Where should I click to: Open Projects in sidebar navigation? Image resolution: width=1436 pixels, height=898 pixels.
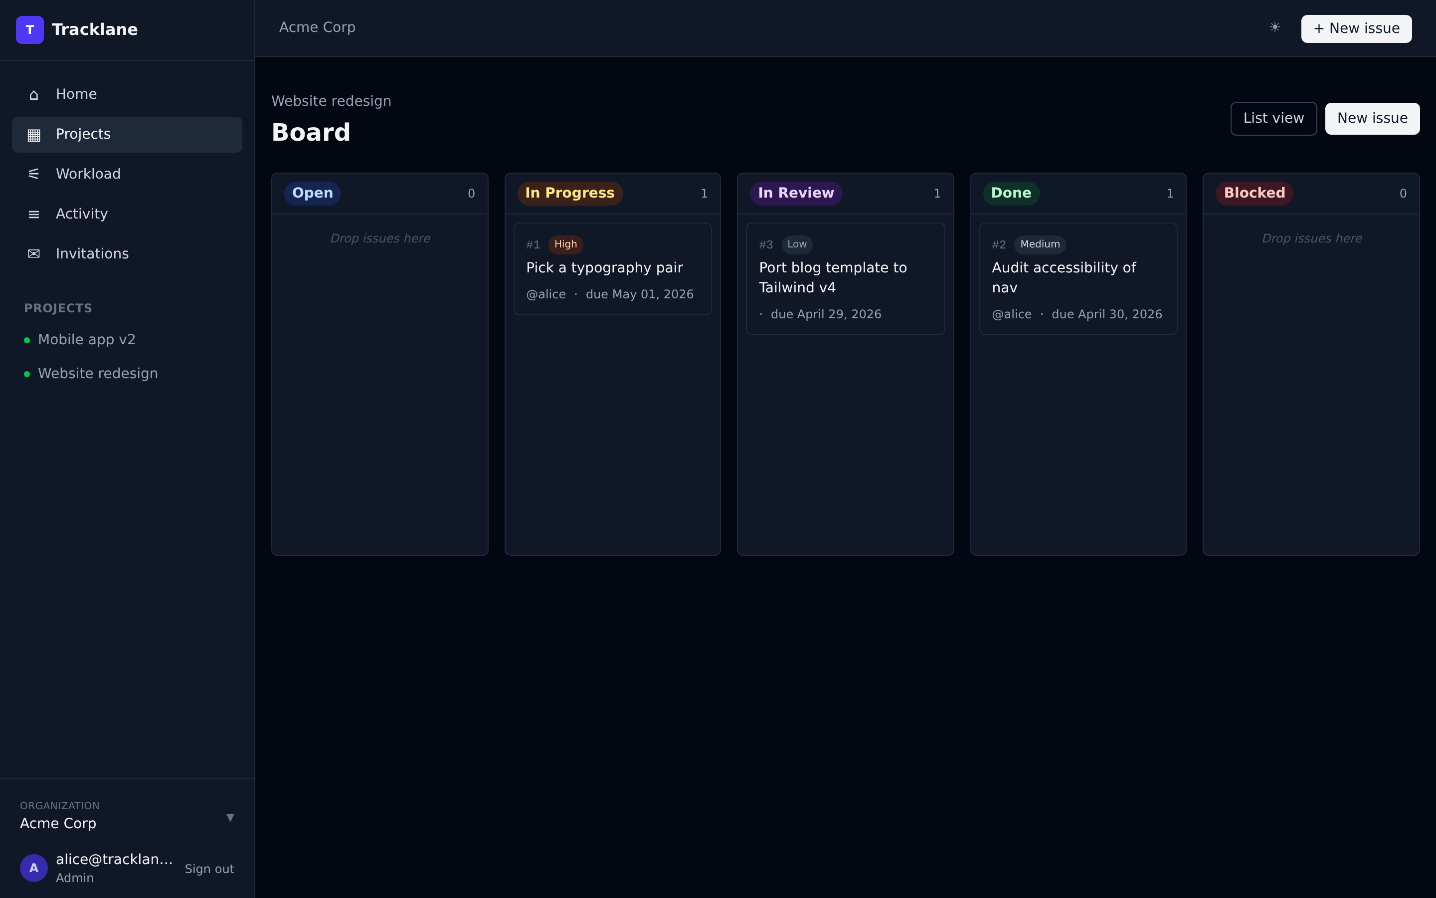pos(127,134)
